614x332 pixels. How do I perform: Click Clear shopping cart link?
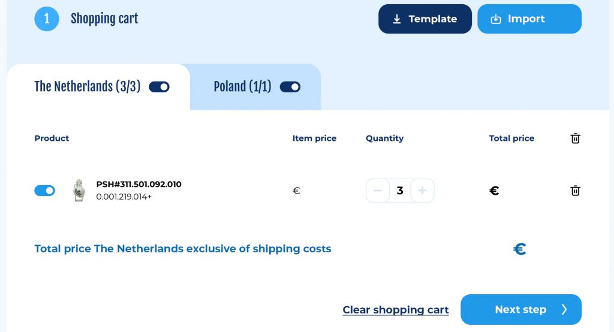pyautogui.click(x=396, y=310)
